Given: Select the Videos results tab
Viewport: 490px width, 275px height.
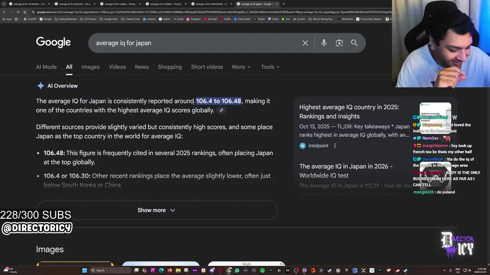Looking at the screenshot, I should coord(117,67).
